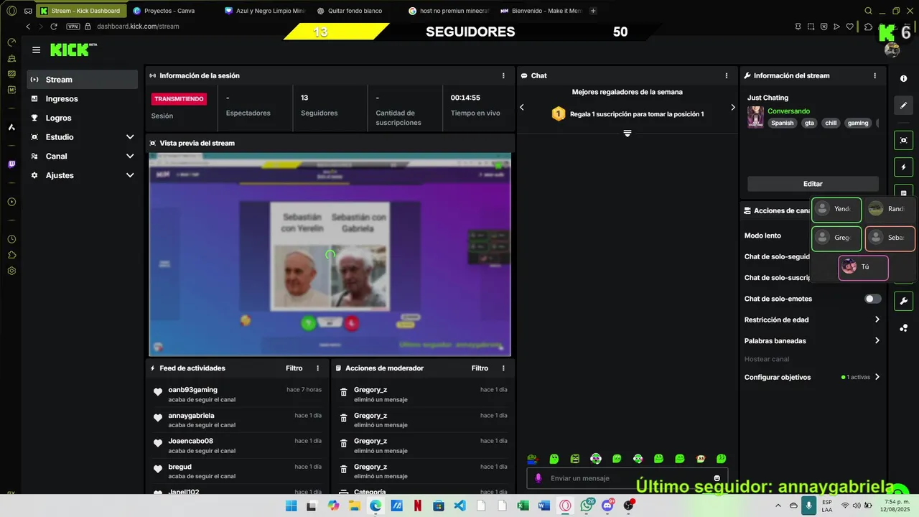Toggle Chat de solo-emotes switch

click(x=873, y=299)
